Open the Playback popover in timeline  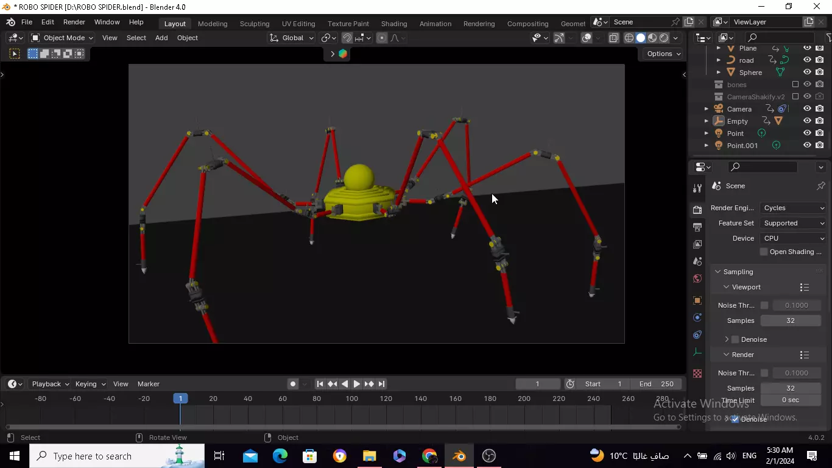50,384
